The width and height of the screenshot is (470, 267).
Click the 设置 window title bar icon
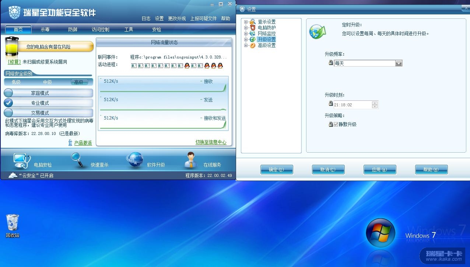point(242,9)
